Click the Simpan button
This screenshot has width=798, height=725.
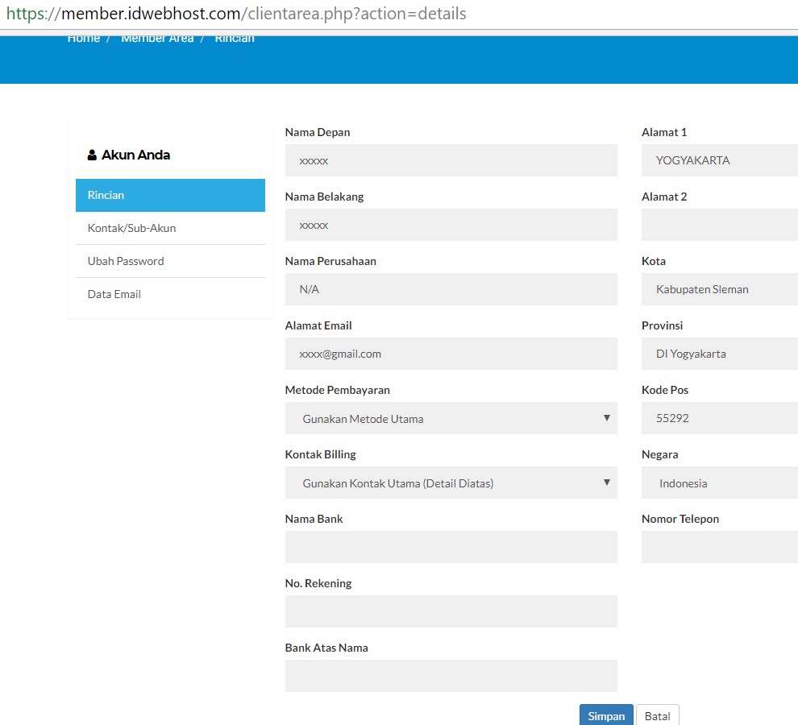click(x=606, y=715)
